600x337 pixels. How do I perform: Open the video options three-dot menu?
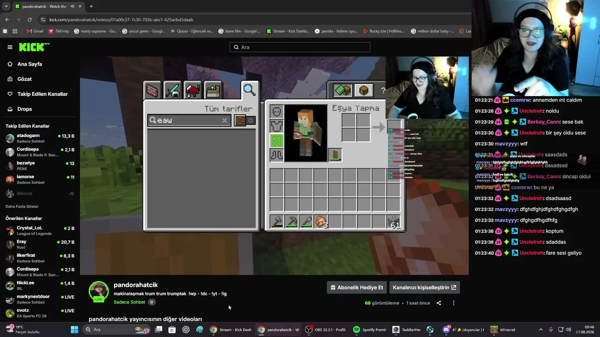[x=453, y=303]
